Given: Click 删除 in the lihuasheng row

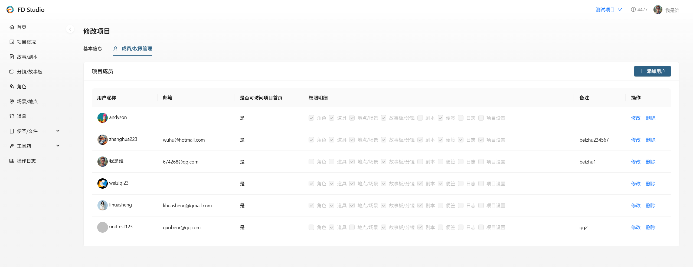Looking at the screenshot, I should [x=650, y=205].
